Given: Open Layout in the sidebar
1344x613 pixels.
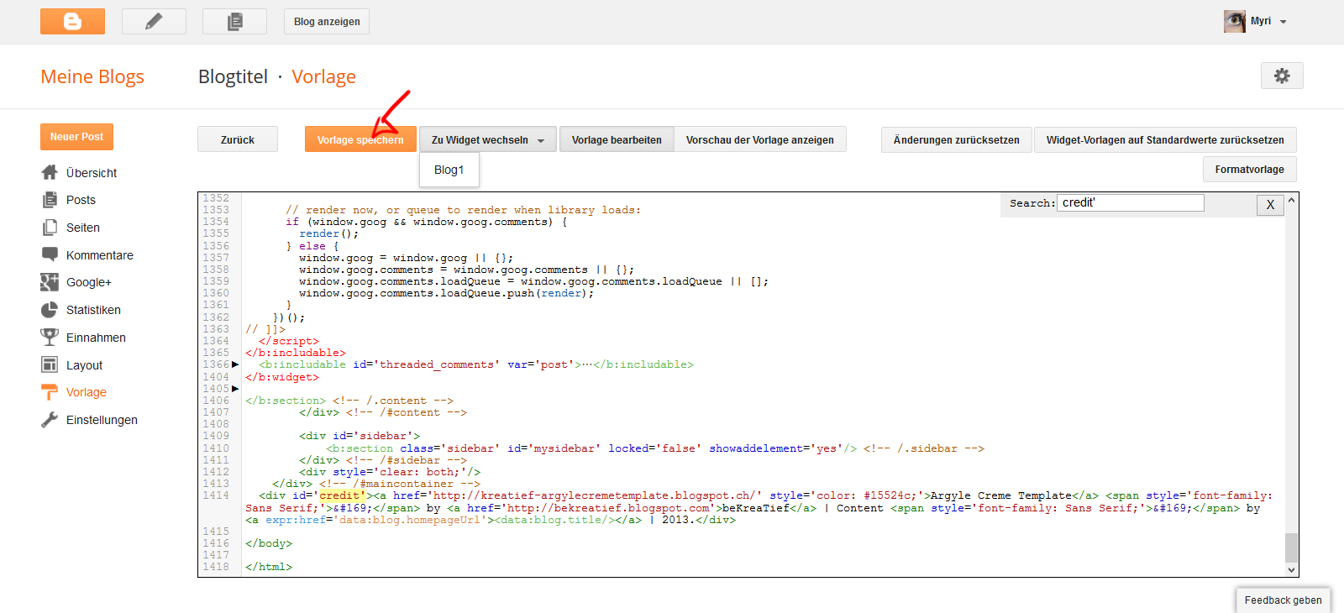Looking at the screenshot, I should [x=84, y=365].
